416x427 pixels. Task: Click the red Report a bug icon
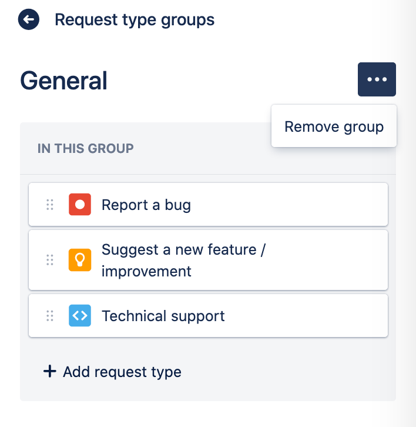pyautogui.click(x=80, y=205)
